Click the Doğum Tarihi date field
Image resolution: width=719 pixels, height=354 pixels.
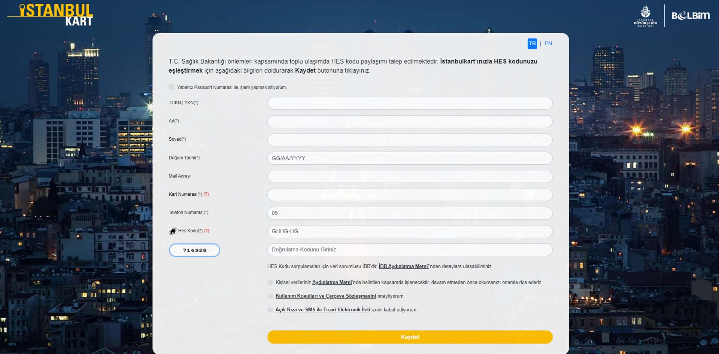click(x=410, y=158)
